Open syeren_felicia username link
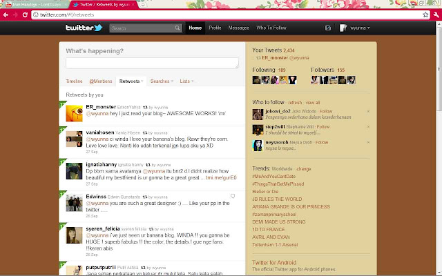Screen dimensions: 442x276 (x=103, y=228)
